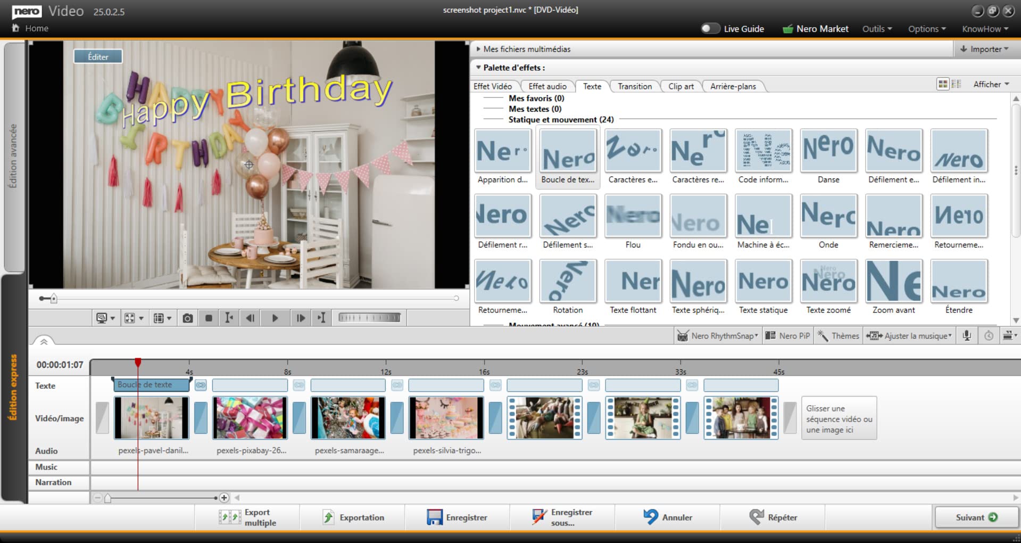Screen dimensions: 1021x543
Task: Go to Home
Action: coord(30,28)
